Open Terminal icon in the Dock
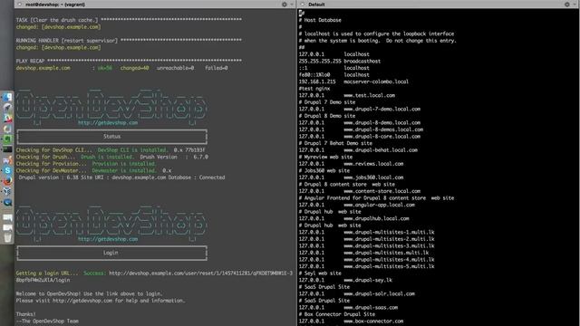This screenshot has width=580, height=326. pyautogui.click(x=7, y=149)
